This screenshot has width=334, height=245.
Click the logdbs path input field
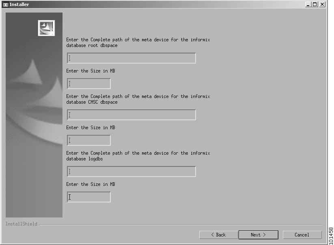(x=131, y=171)
